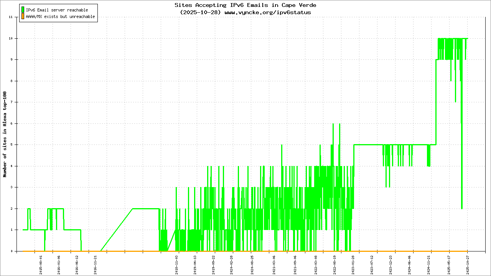Image resolution: width=491 pixels, height=276 pixels.
Task: Click the Y-axis value 10 label
Action: [x=11, y=38]
